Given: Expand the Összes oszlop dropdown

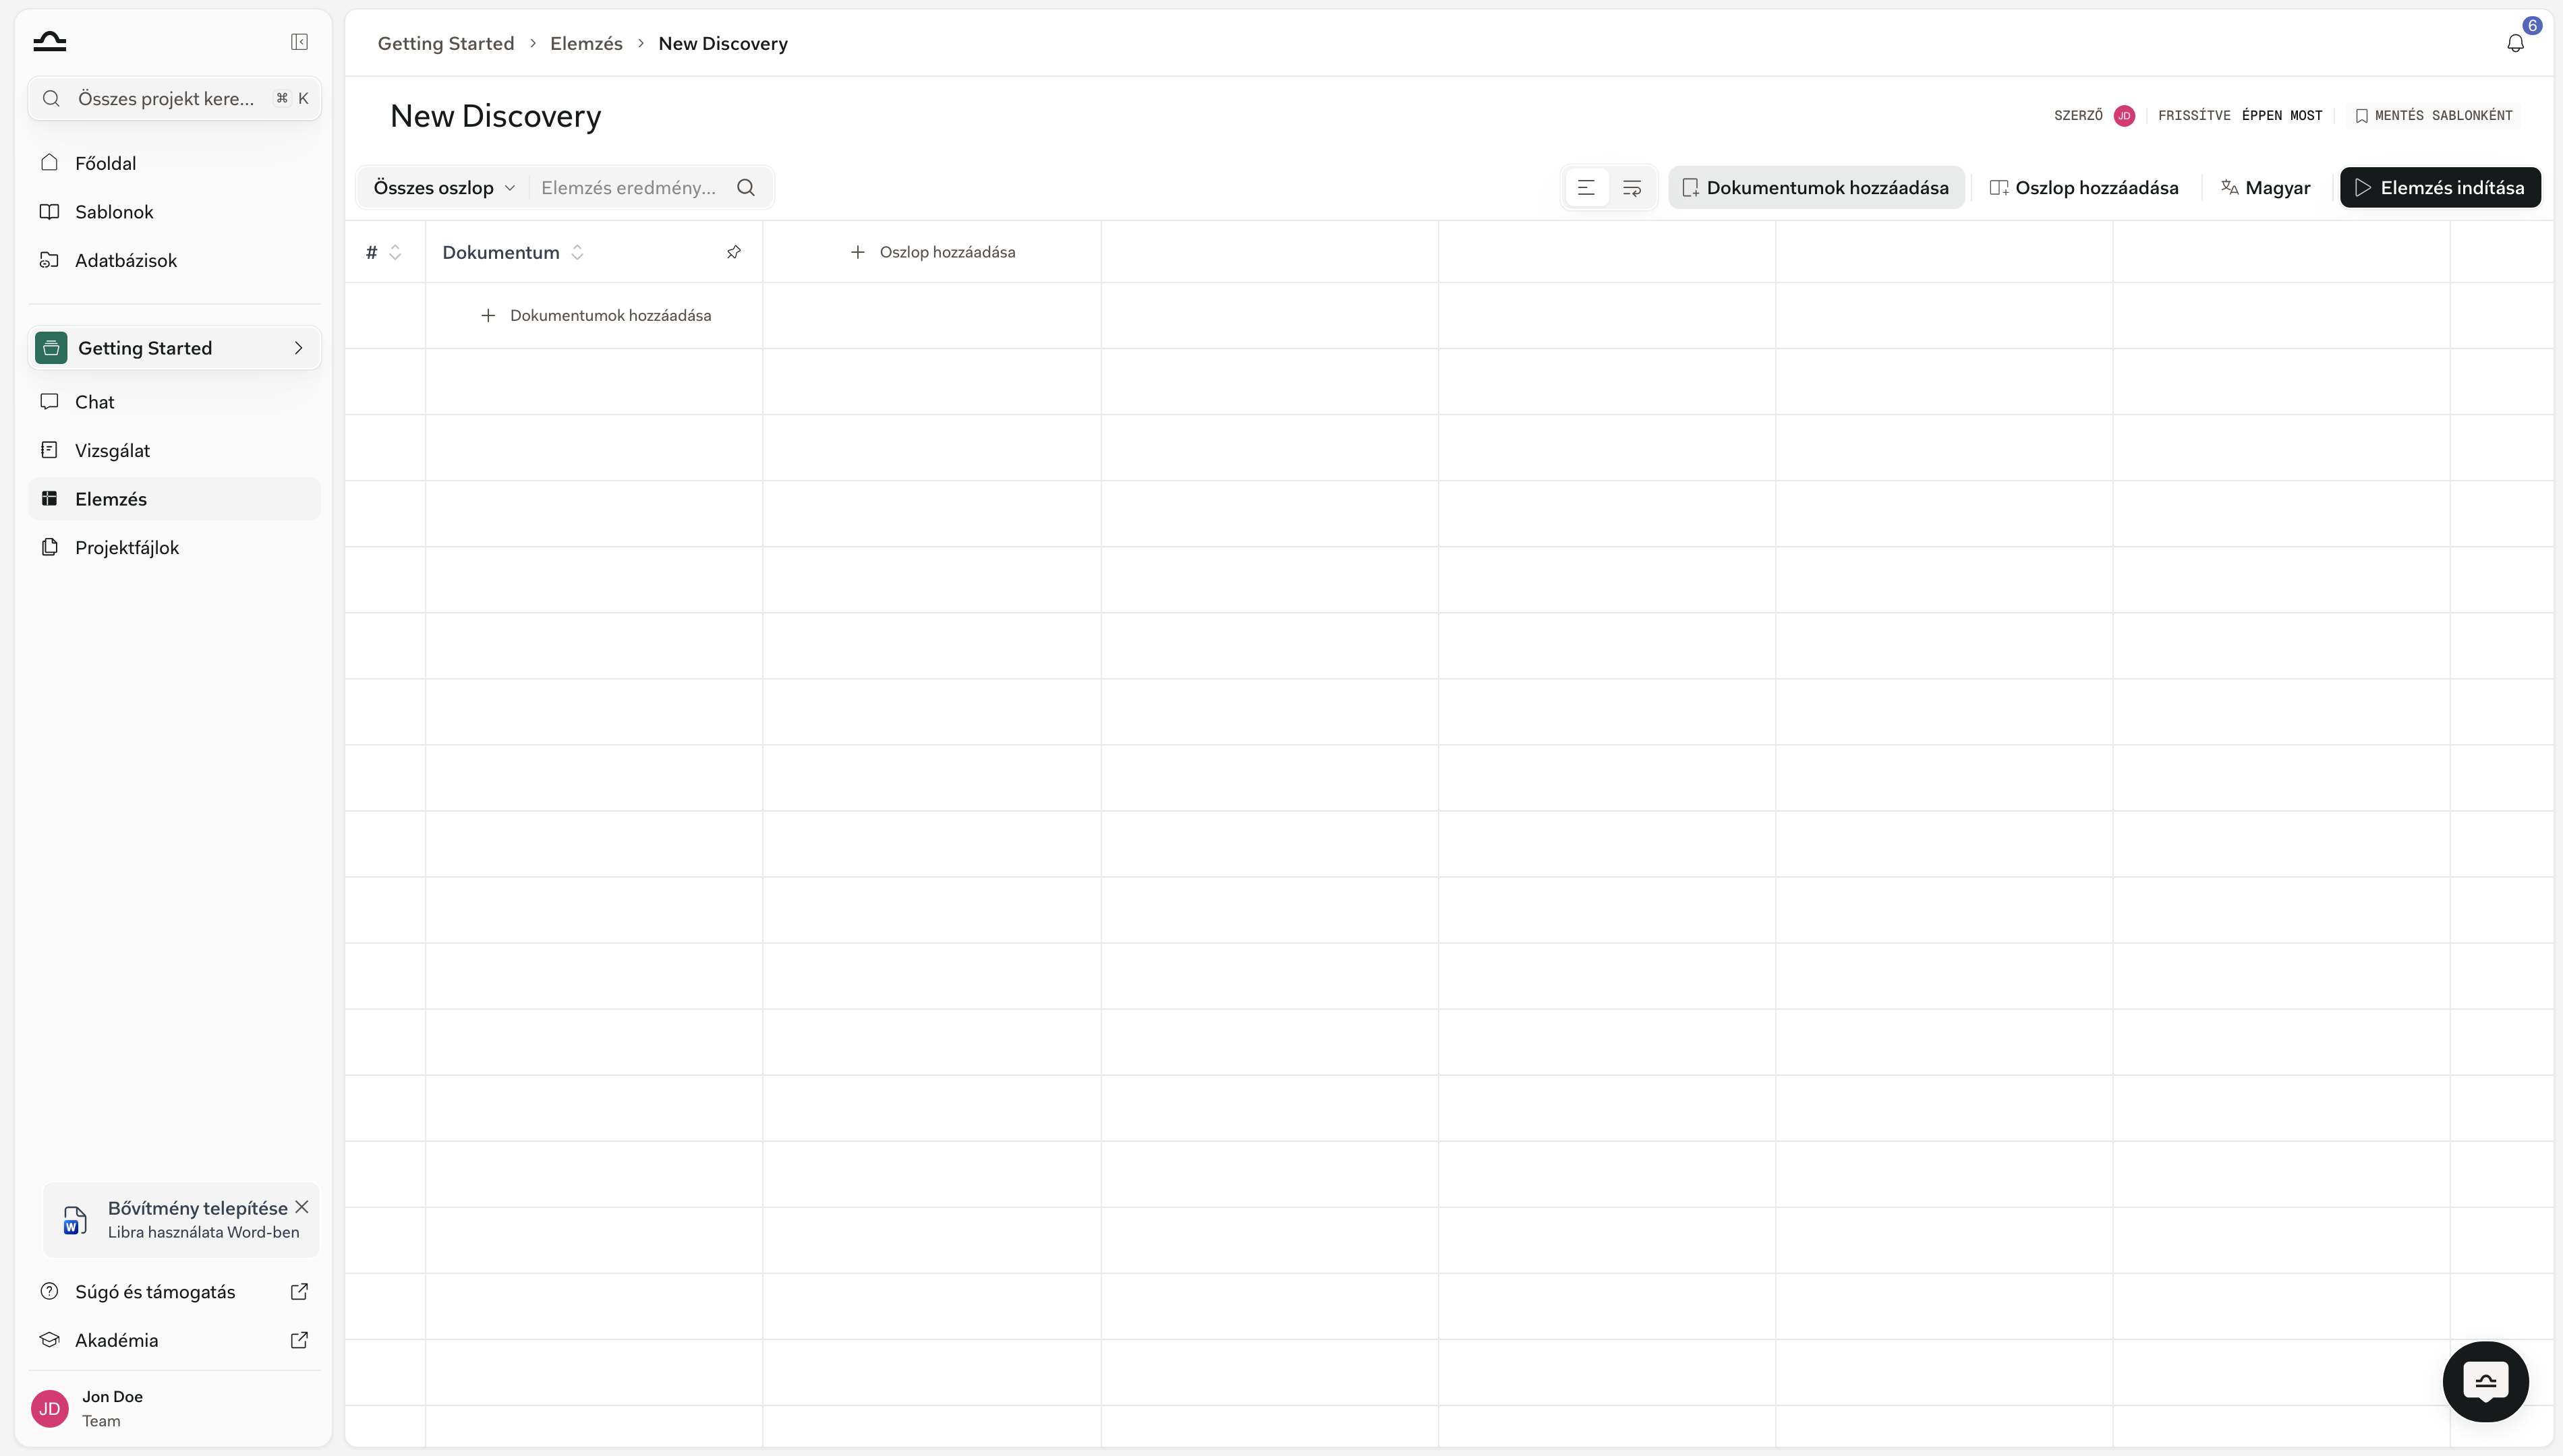Looking at the screenshot, I should click(444, 188).
